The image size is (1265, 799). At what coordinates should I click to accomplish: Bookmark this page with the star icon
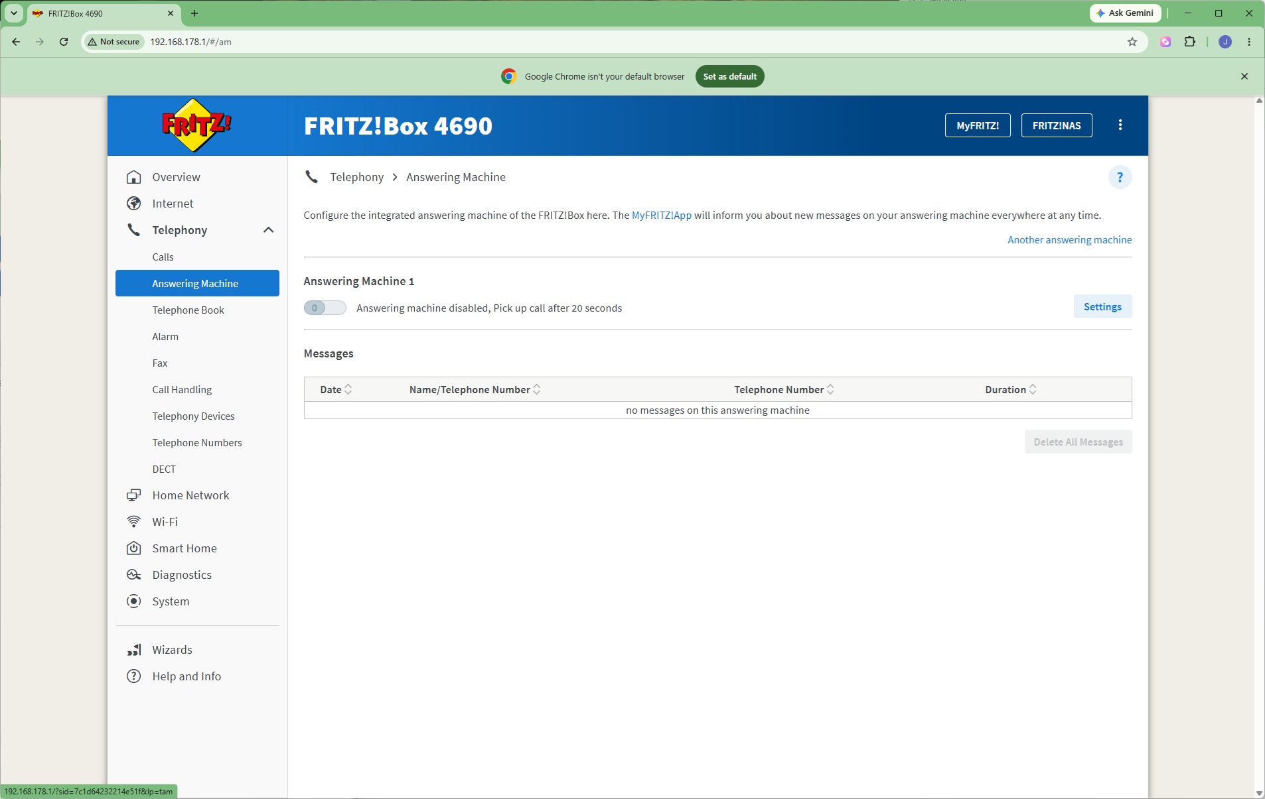tap(1132, 42)
